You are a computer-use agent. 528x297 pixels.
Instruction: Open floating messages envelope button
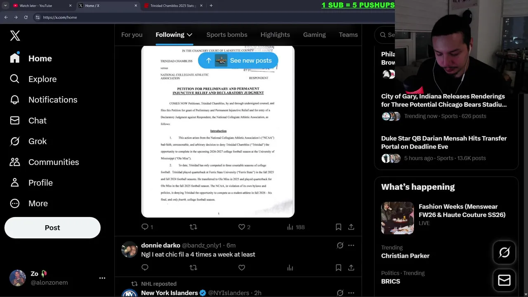pos(504,280)
